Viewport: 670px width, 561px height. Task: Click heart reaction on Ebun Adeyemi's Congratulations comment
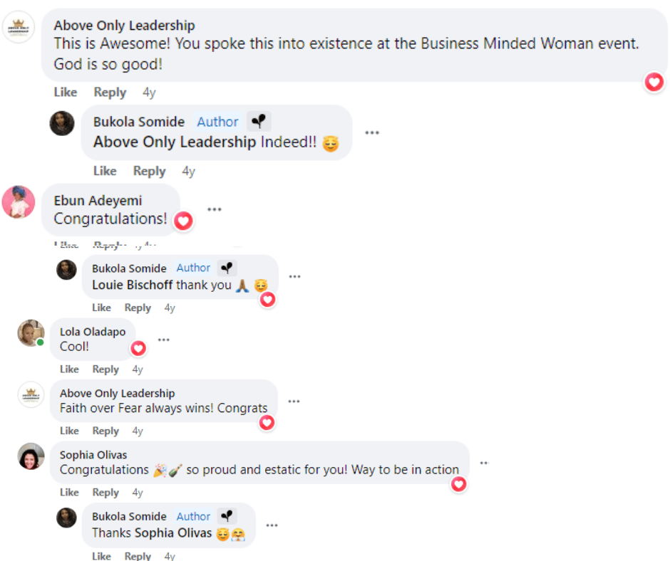tap(183, 221)
